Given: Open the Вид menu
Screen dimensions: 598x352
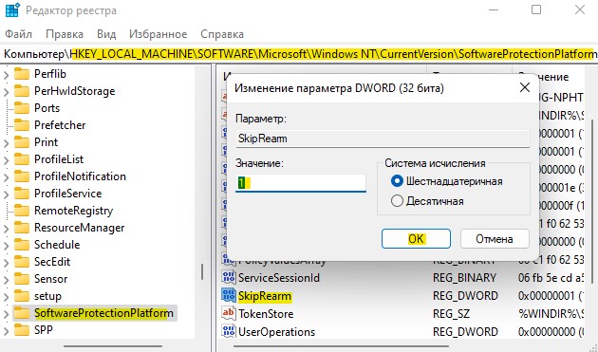Looking at the screenshot, I should pyautogui.click(x=106, y=34).
